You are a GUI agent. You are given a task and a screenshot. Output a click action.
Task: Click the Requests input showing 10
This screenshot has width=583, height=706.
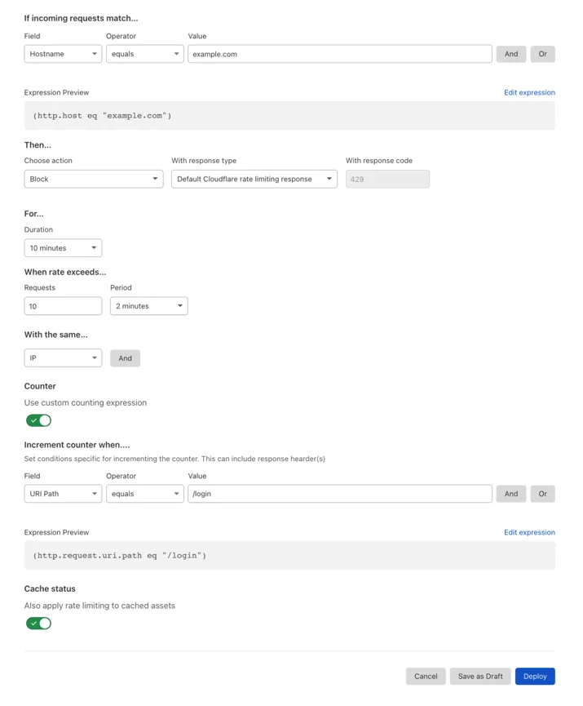[x=63, y=306]
